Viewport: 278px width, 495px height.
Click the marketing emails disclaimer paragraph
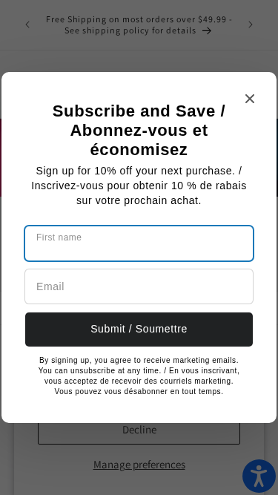139,376
